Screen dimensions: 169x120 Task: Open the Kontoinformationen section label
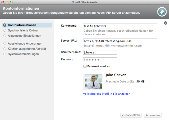[22, 25]
